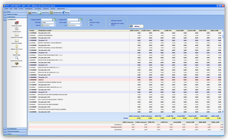Open the Immobilisation menu
The image size is (228, 140).
(x=29, y=9)
